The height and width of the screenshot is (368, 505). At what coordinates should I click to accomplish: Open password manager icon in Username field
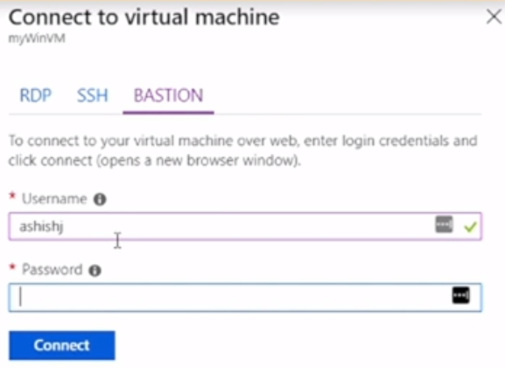[x=444, y=225]
